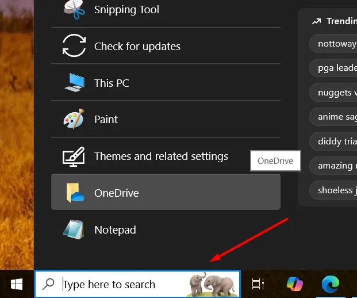Select the 'amazing' trending search chip
357x298 pixels.
[x=333, y=166]
